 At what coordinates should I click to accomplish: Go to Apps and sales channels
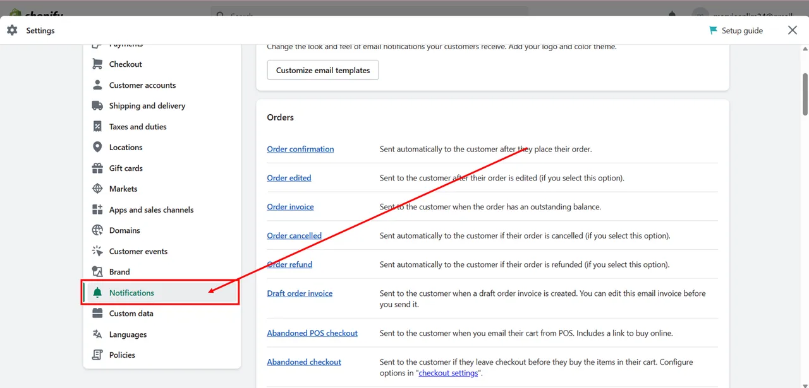[x=151, y=210]
